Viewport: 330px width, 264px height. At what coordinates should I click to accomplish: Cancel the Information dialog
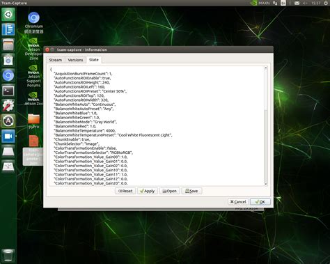coord(238,202)
